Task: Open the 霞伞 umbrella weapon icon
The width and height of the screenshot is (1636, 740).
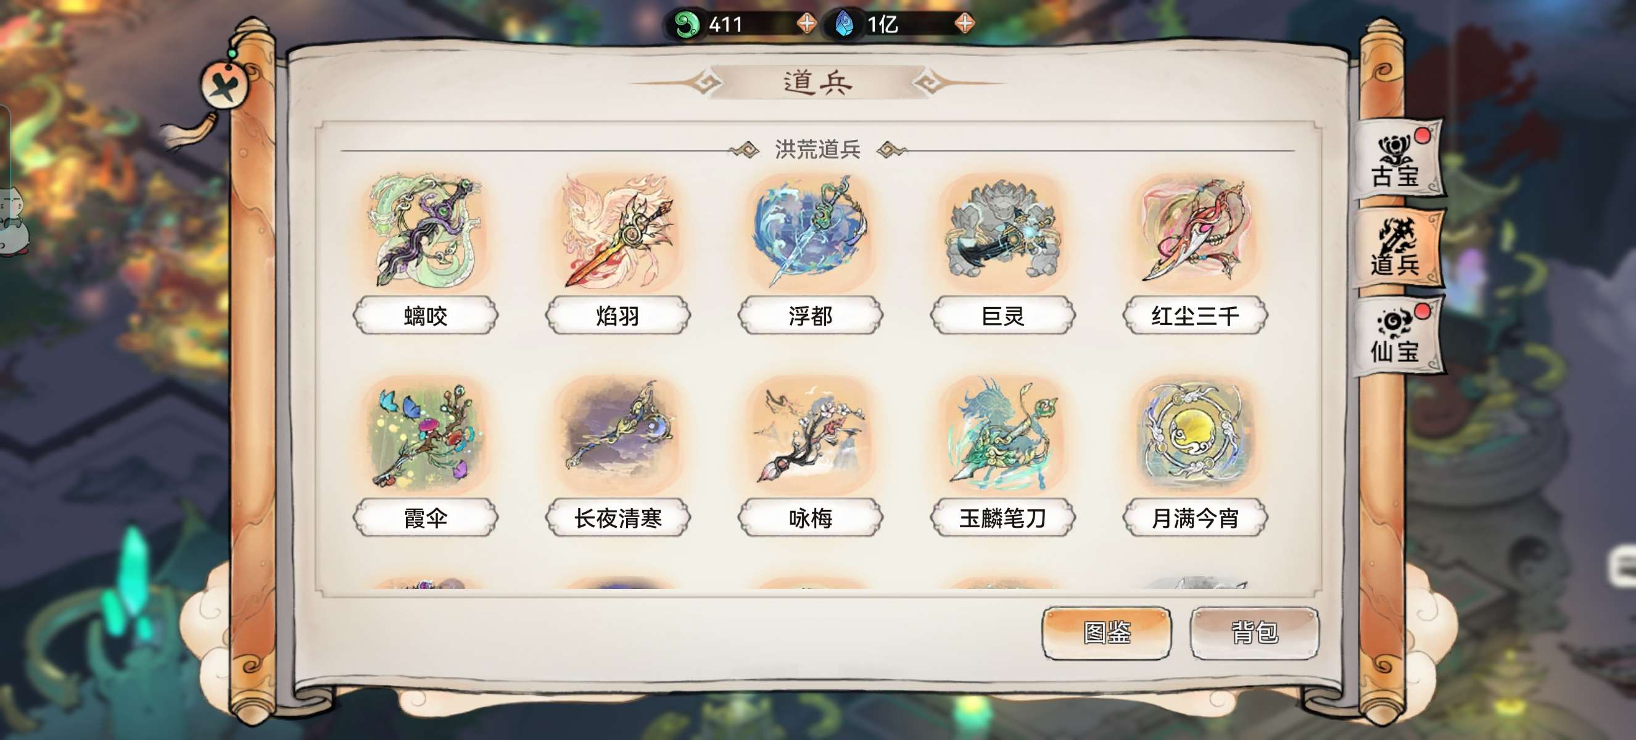Action: pos(426,435)
